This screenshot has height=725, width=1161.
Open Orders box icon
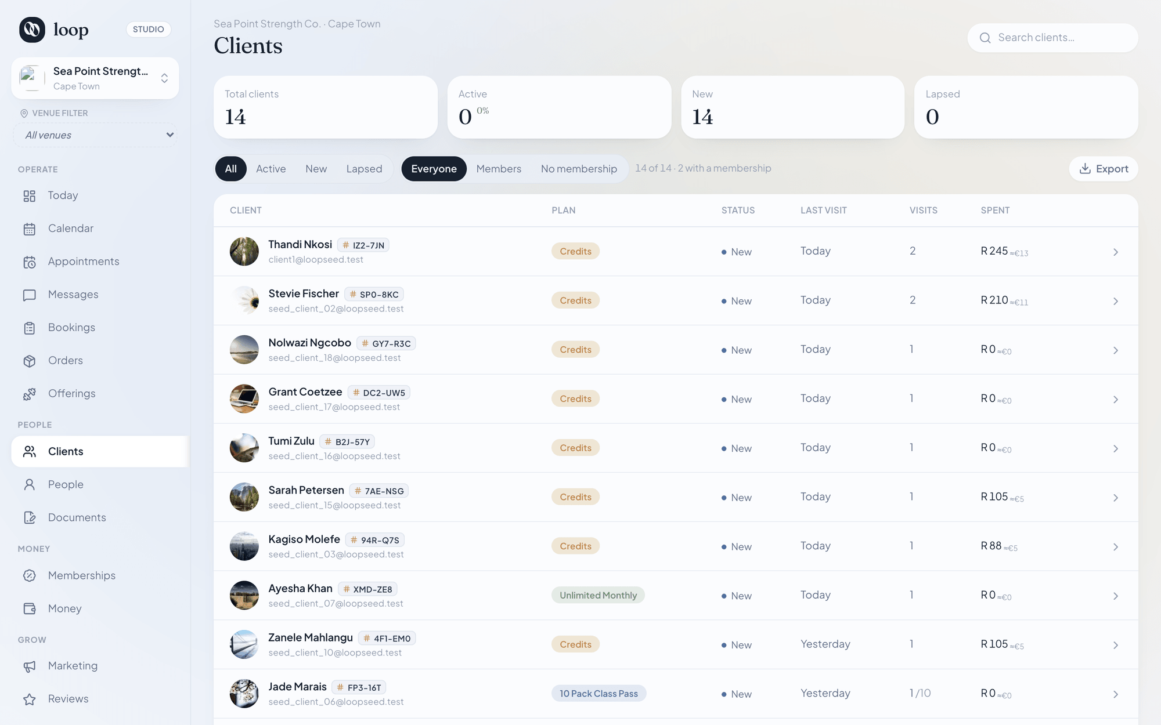(x=30, y=361)
